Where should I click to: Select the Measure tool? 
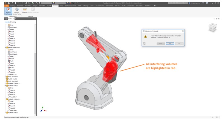25,12
